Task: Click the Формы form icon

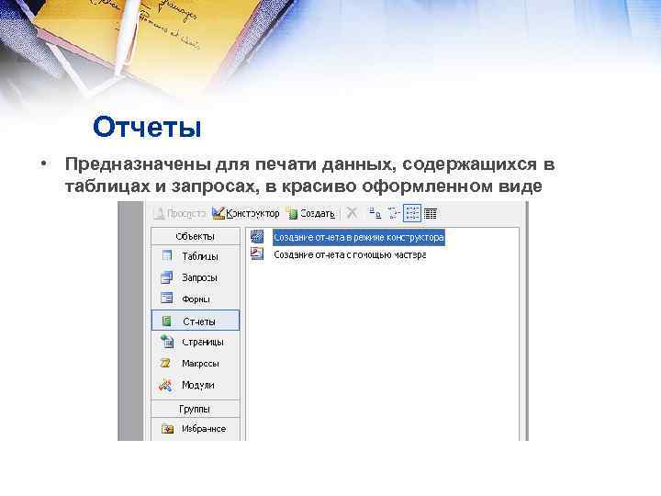Action: point(167,299)
